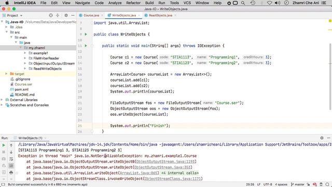
Task: Expand the ObjectInputOutputStream package
Action: 25,63
